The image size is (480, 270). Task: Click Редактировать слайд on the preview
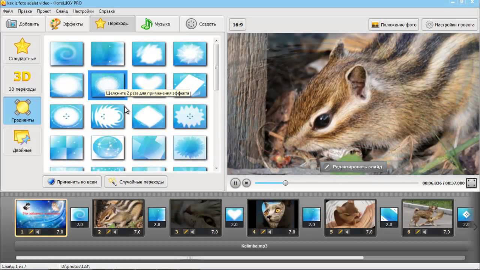click(353, 167)
